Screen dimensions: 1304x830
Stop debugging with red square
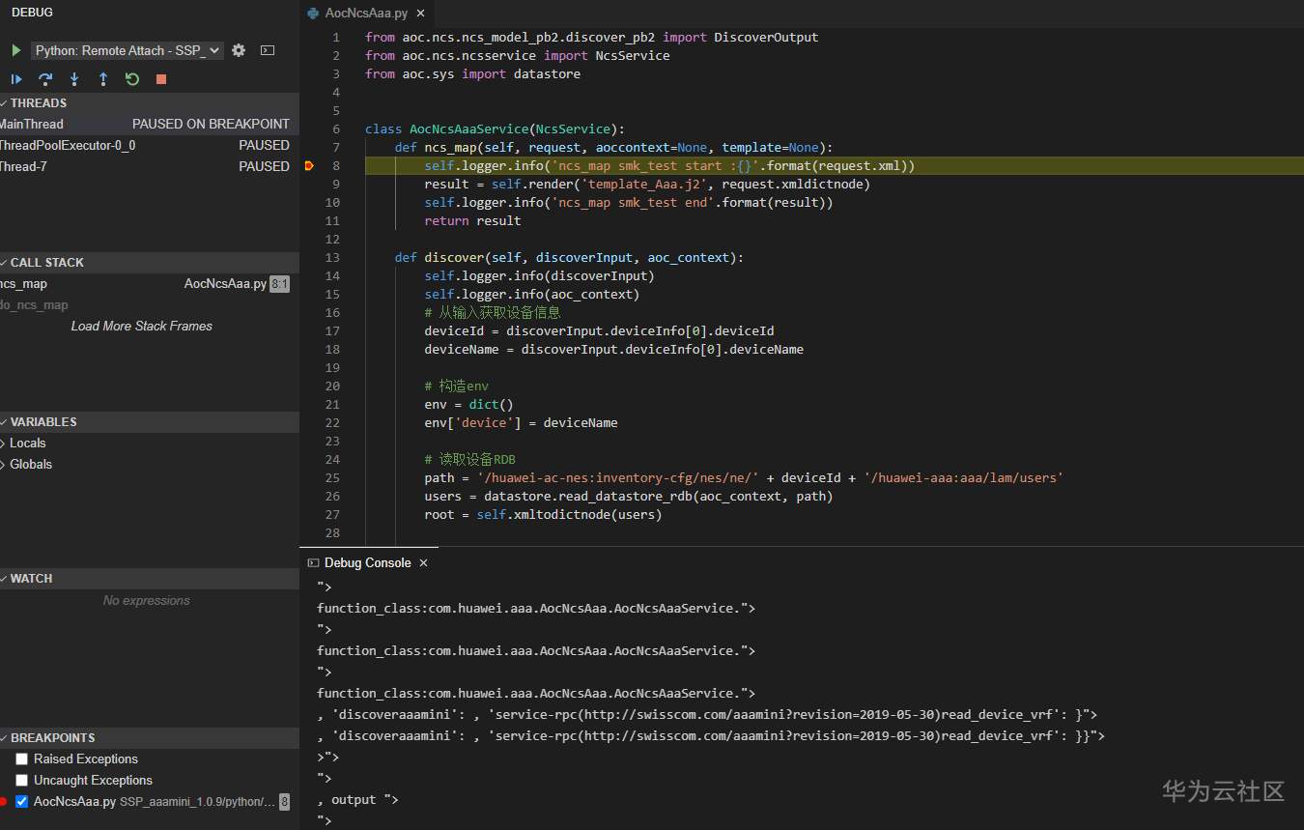point(161,79)
